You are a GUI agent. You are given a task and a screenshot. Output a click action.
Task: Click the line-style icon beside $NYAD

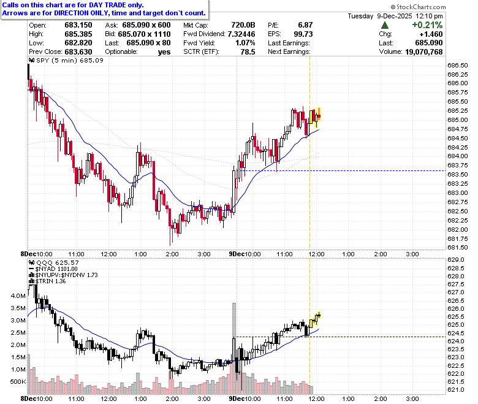[31, 269]
